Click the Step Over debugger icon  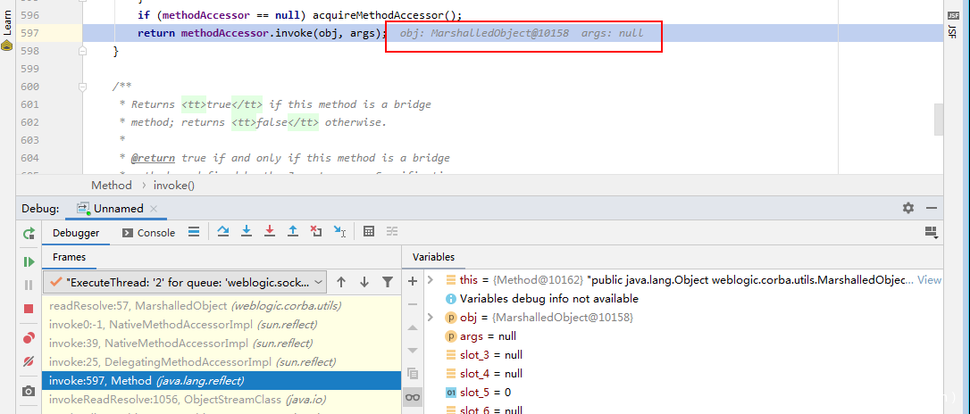tap(222, 232)
